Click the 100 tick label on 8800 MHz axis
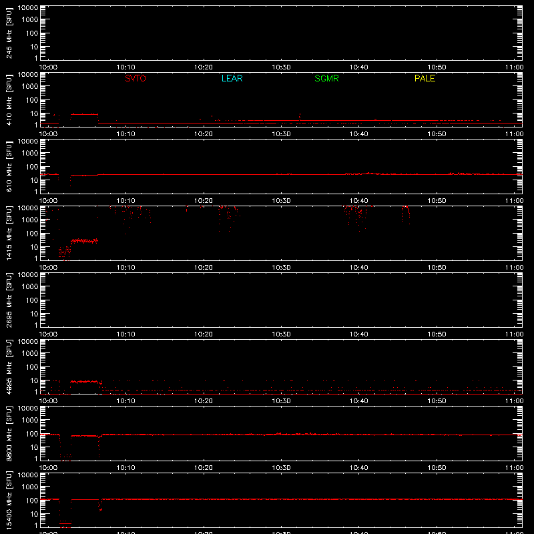The image size is (534, 534). pyautogui.click(x=32, y=434)
